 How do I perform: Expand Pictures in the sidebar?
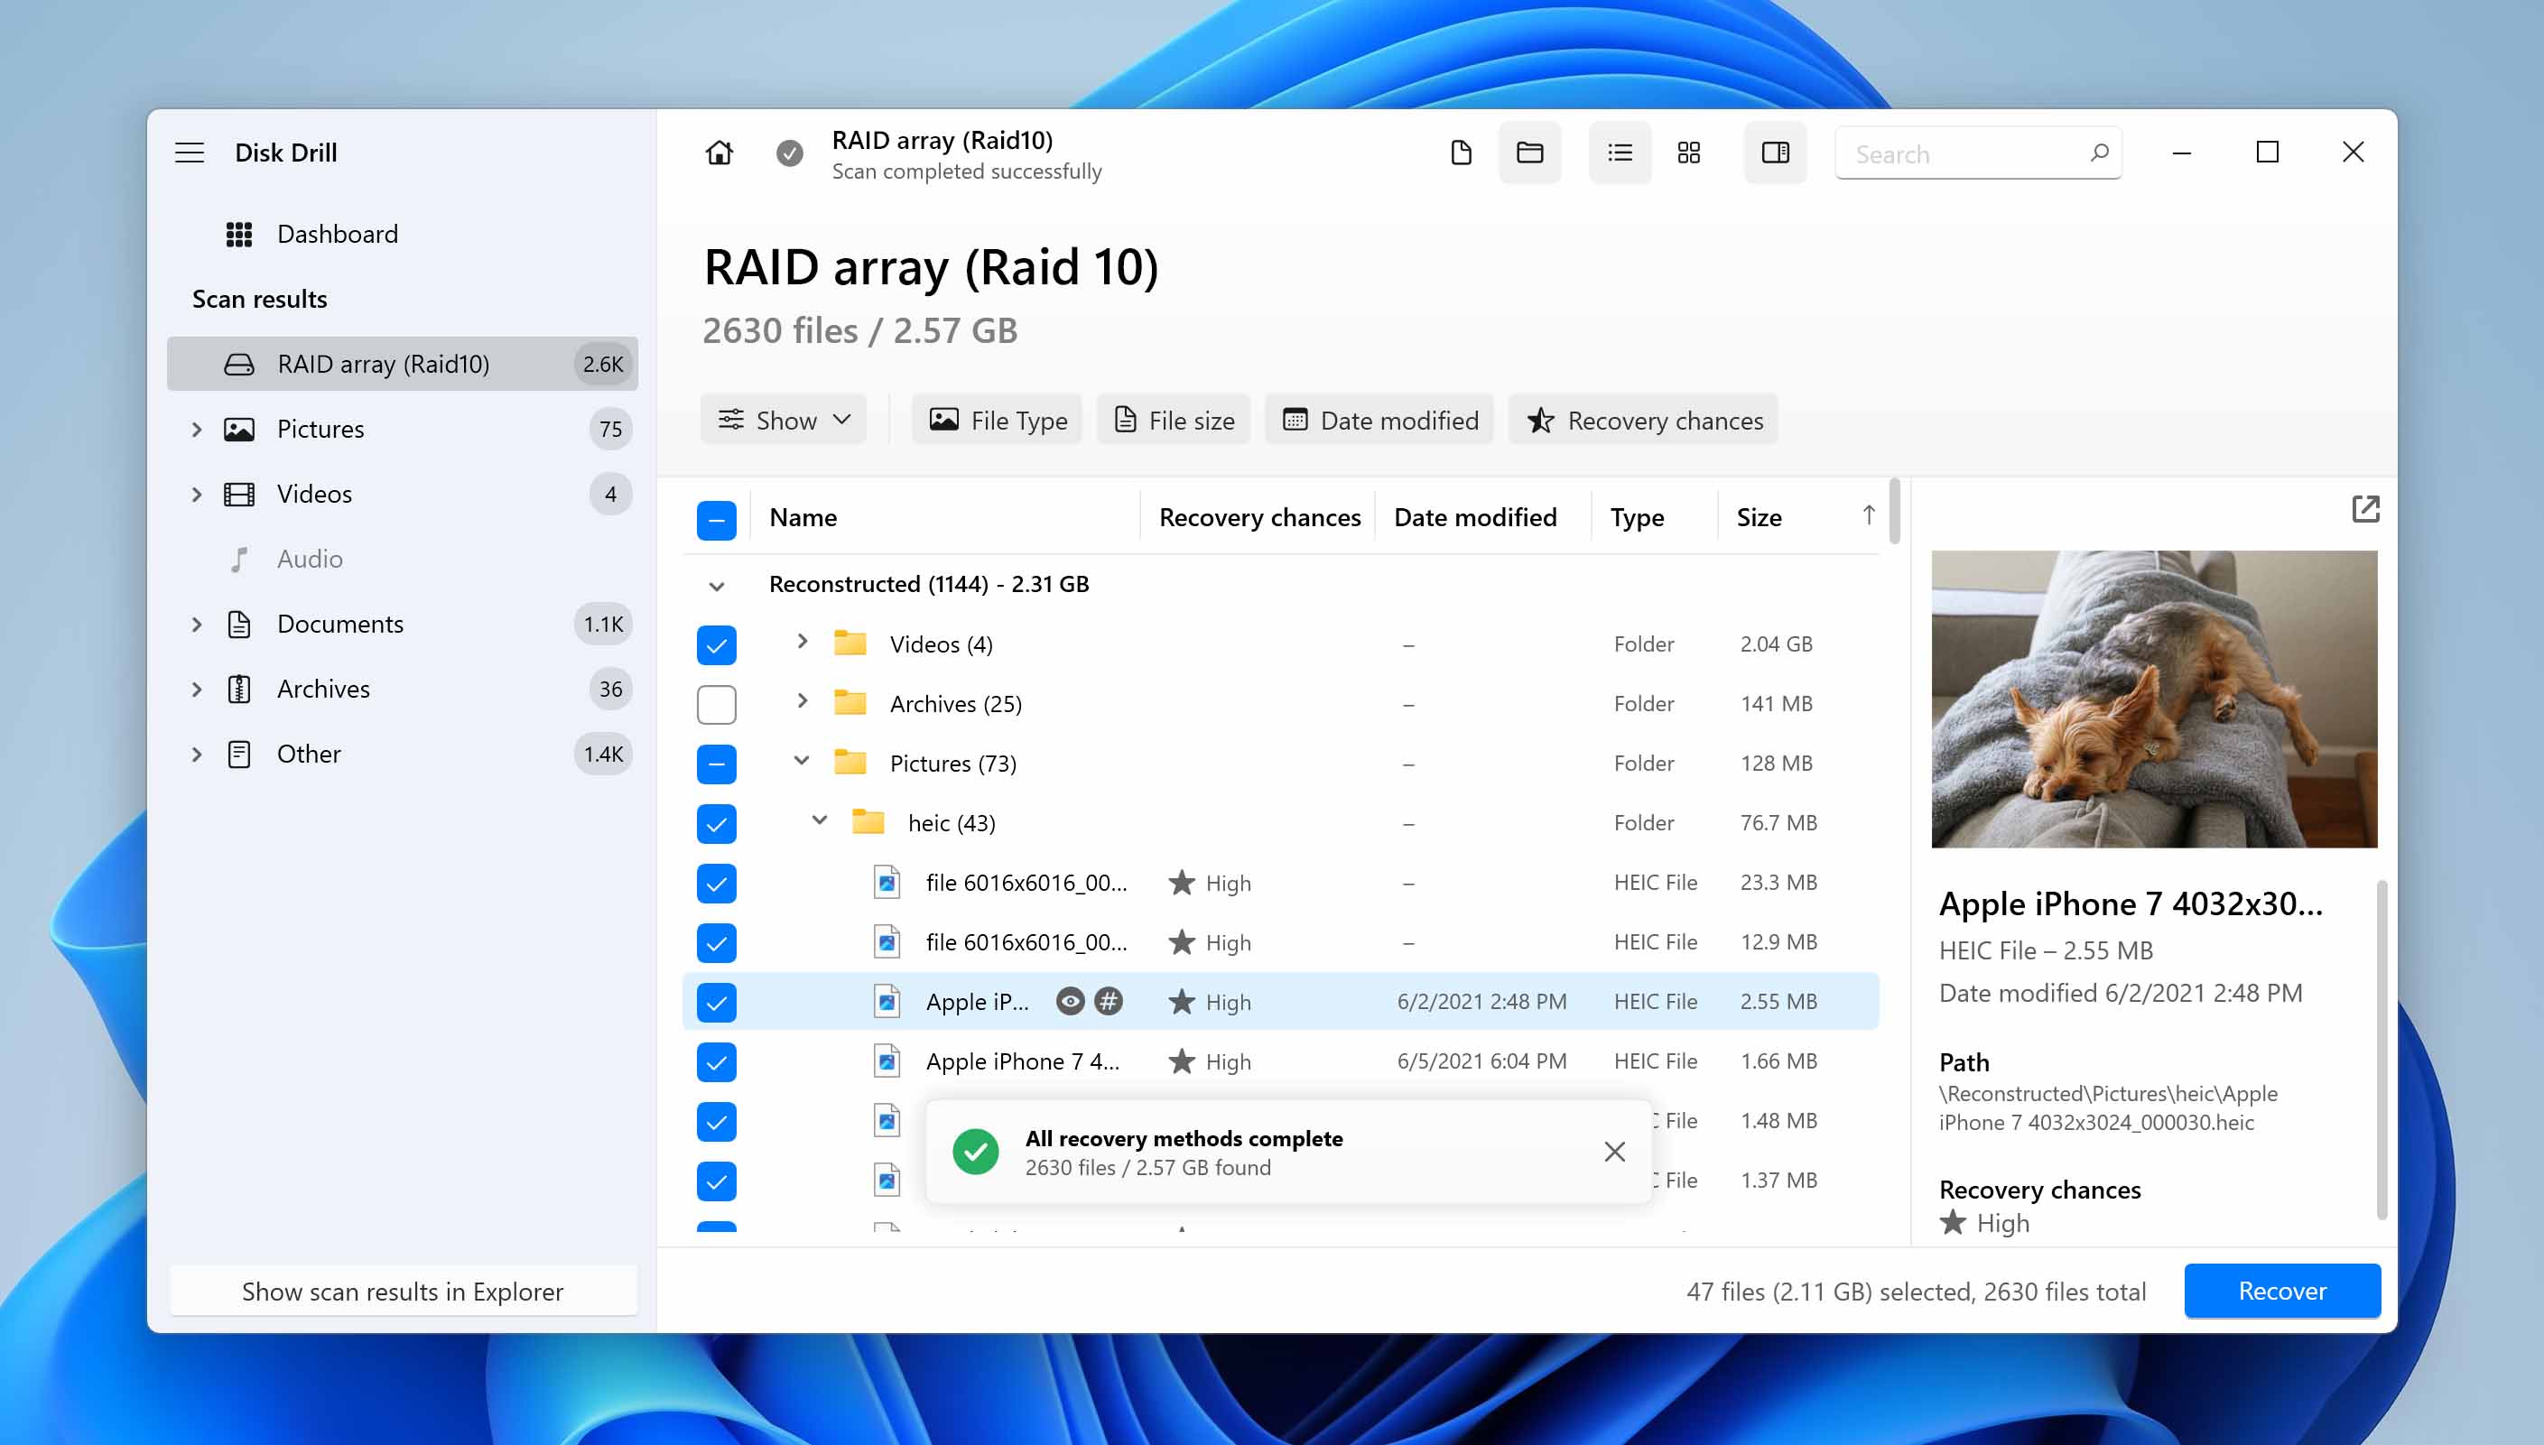197,429
